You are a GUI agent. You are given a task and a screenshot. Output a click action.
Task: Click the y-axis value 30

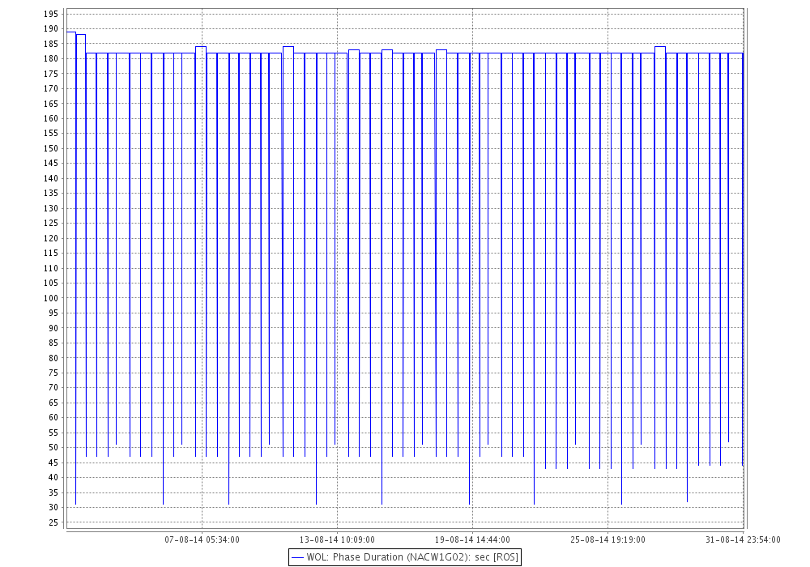[53, 508]
